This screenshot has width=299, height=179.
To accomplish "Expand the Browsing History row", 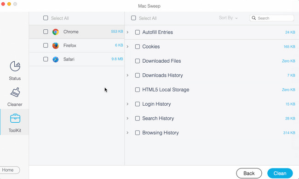I will 127,133.
